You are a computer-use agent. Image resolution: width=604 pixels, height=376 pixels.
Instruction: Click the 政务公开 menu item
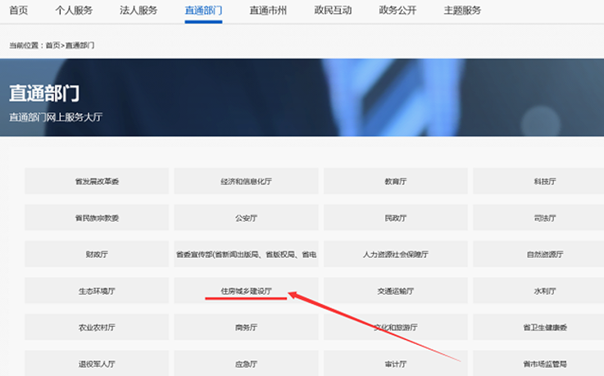click(398, 11)
